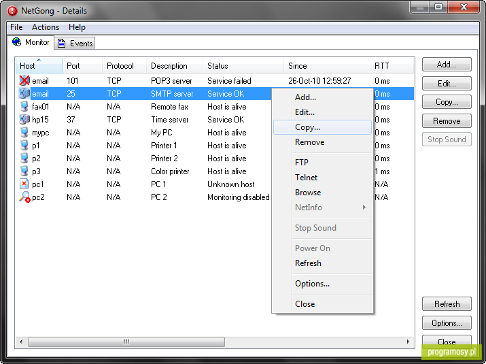The image size is (486, 364).
Task: Click the email SMTP server row icon
Action: [x=24, y=93]
